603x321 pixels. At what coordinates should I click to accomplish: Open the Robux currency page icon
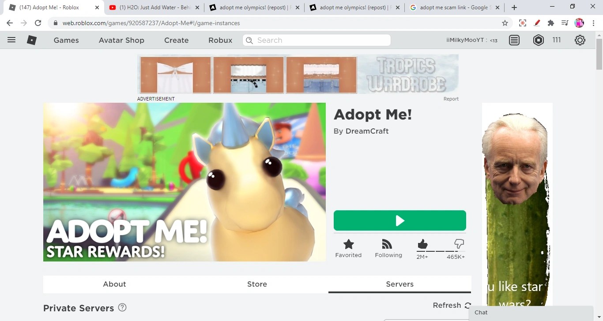(x=538, y=40)
